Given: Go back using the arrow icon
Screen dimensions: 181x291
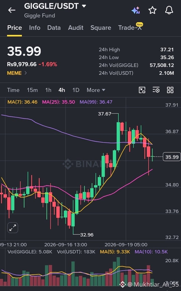Looking at the screenshot, I should [x=12, y=10].
